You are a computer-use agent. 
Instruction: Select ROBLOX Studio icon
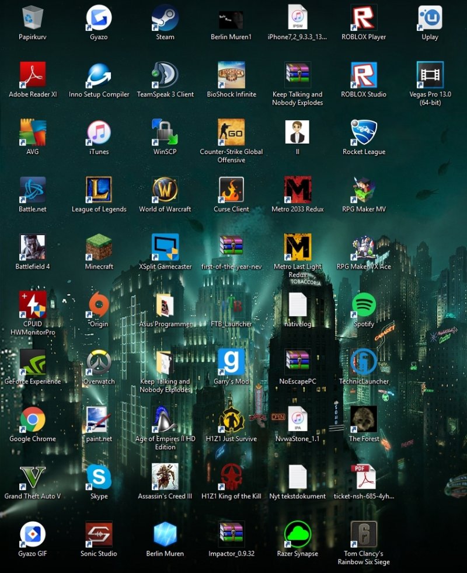click(x=364, y=75)
